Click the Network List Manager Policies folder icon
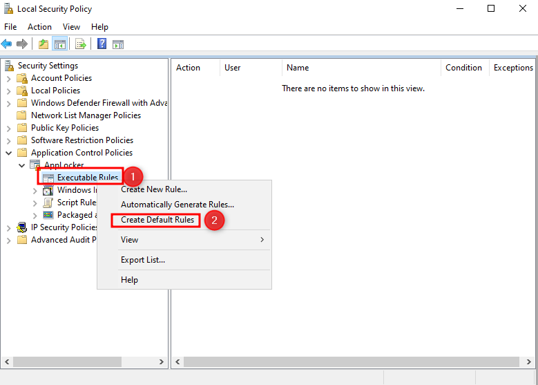This screenshot has height=385, width=538. point(21,115)
